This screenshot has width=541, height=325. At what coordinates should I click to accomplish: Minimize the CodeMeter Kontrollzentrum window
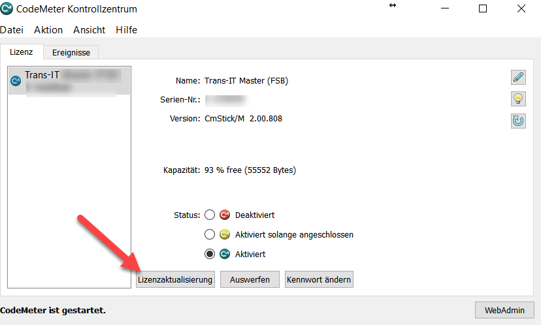click(x=445, y=8)
